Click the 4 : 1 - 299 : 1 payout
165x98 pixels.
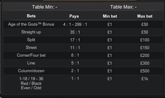click(75, 24)
